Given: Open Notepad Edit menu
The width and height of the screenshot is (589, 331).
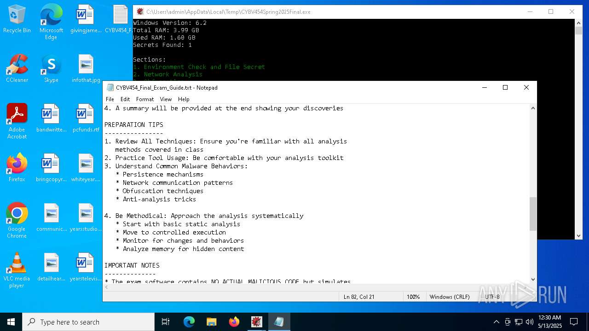Looking at the screenshot, I should point(125,99).
